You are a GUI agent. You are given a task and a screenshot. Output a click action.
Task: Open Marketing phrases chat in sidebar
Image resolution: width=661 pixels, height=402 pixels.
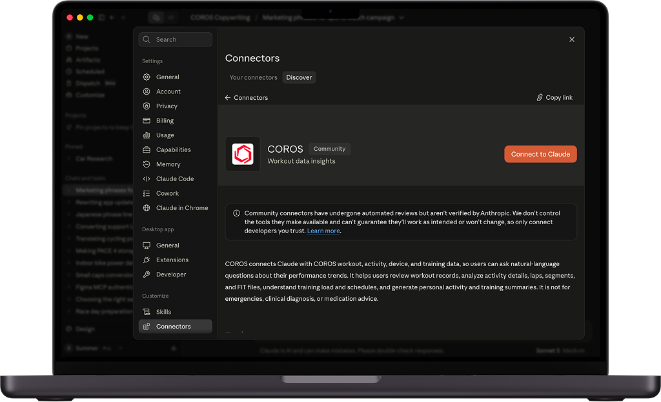pos(99,191)
